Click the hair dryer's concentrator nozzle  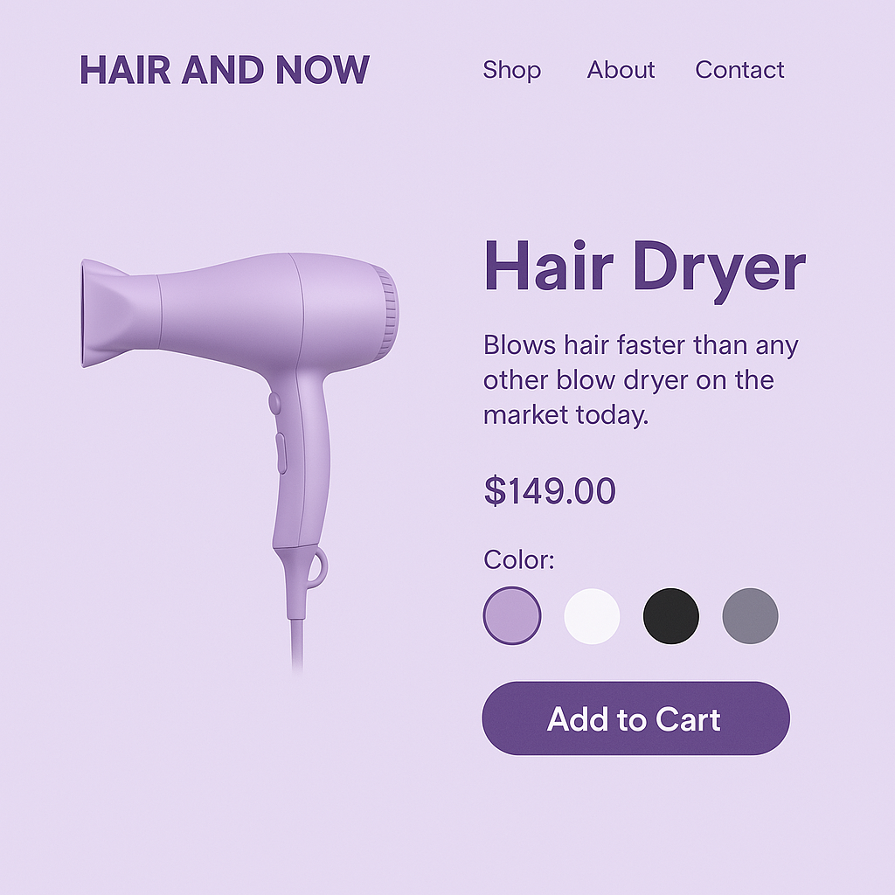point(119,313)
